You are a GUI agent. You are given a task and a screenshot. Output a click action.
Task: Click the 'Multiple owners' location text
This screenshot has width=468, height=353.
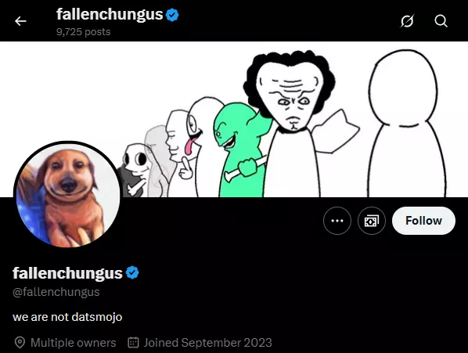(x=73, y=343)
